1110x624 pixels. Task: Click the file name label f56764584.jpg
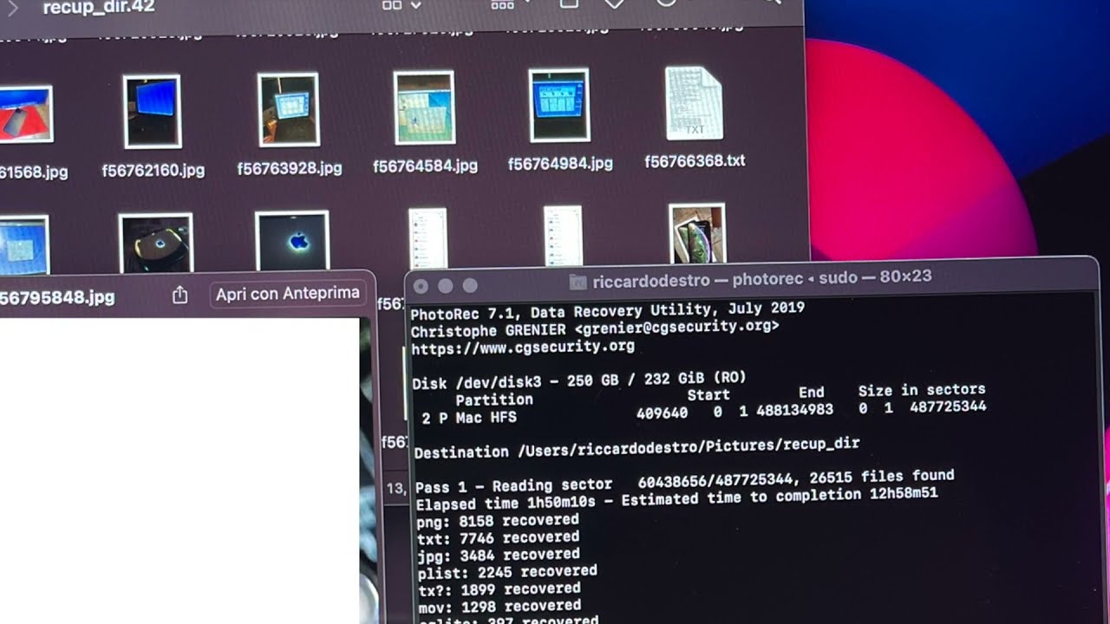coord(425,166)
